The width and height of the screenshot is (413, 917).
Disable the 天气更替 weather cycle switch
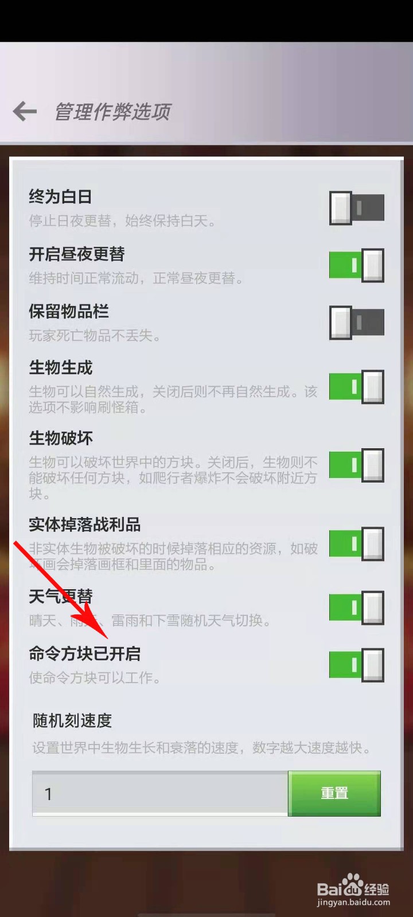point(356,608)
